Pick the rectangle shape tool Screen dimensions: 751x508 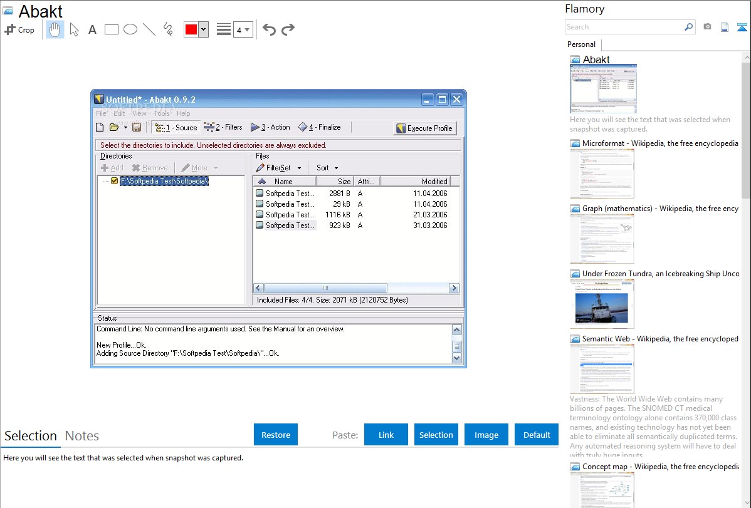point(112,29)
